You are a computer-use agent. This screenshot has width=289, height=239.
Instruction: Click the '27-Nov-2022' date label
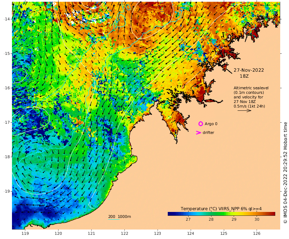tap(249, 70)
